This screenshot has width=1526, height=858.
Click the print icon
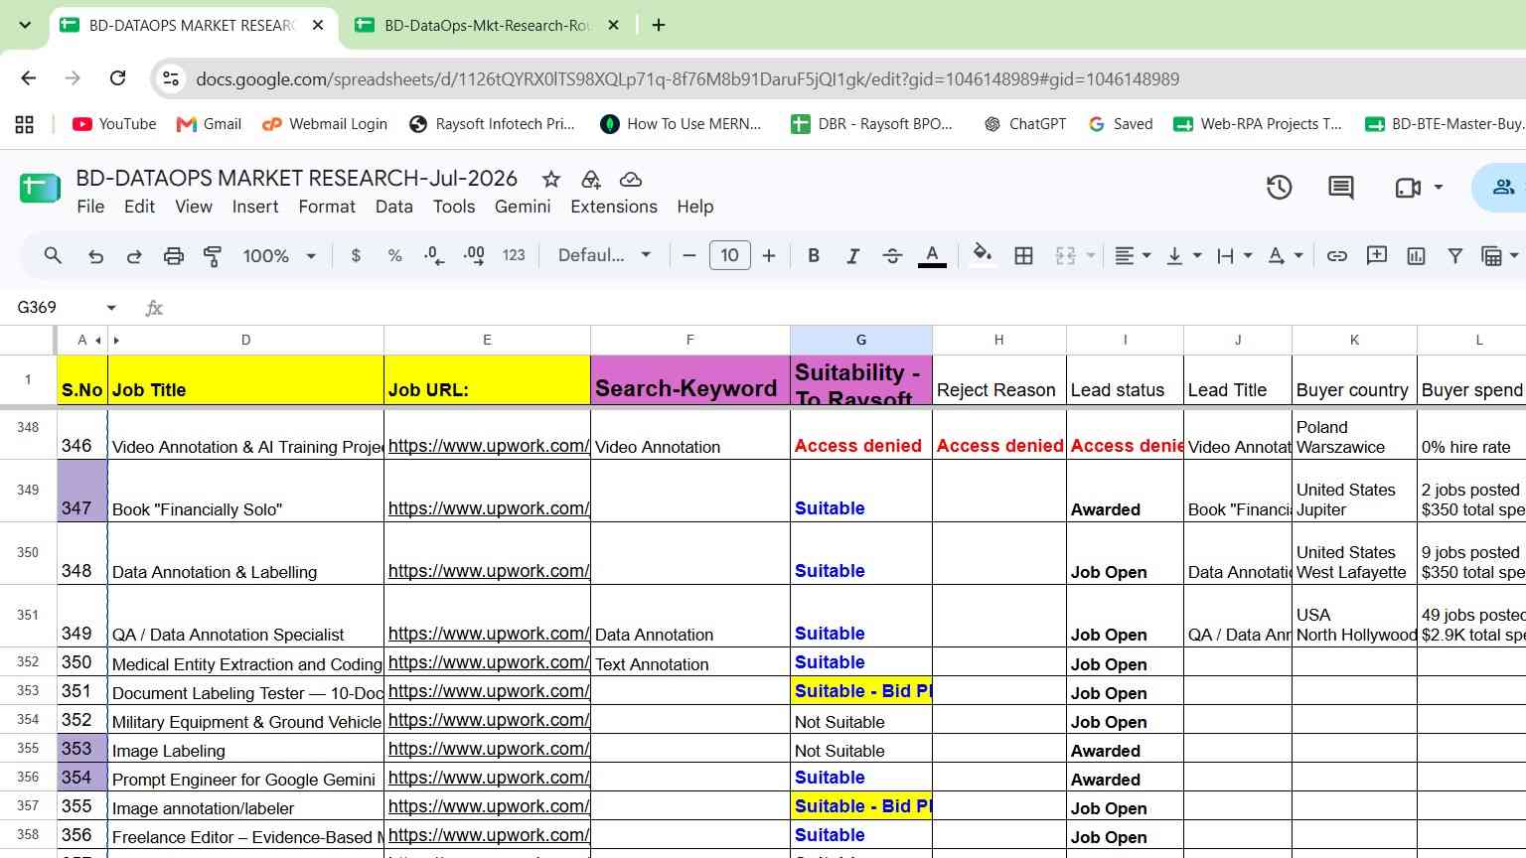tap(173, 256)
